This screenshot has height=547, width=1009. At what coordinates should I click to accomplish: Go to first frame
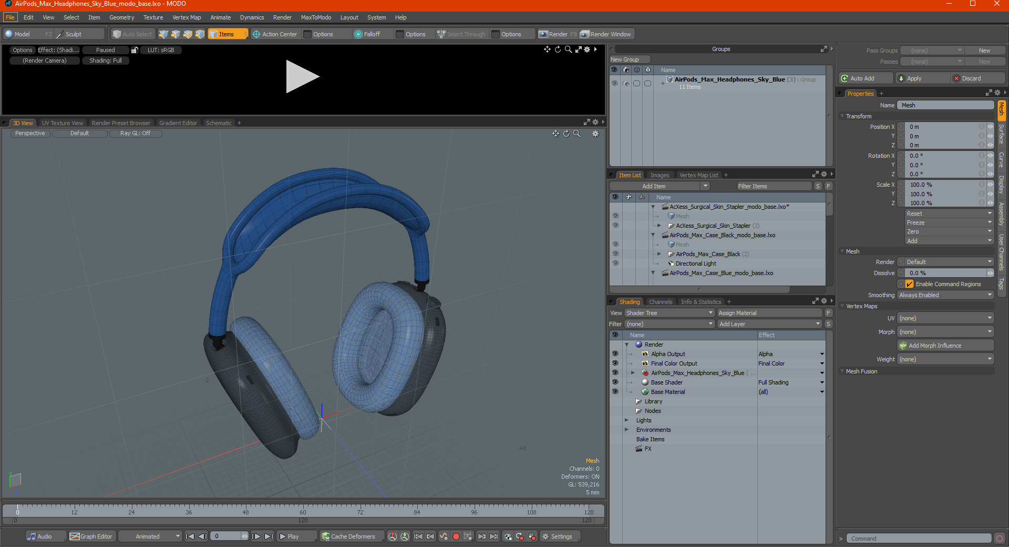pos(190,536)
